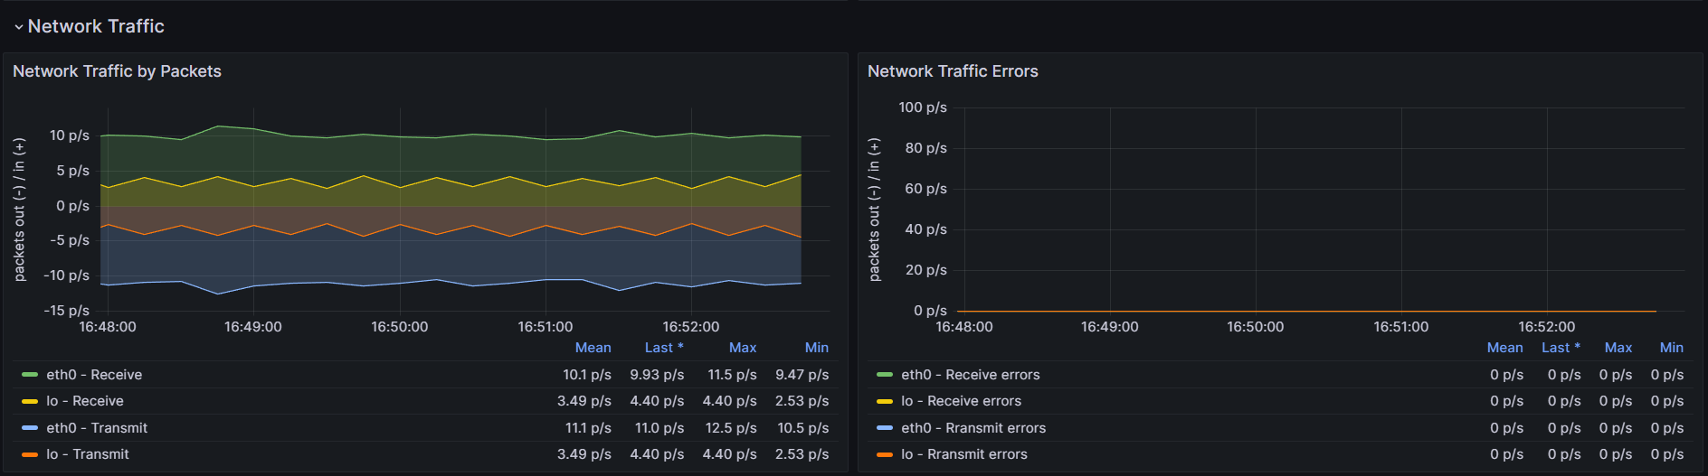Click green swatch for eth0 - Receive errors
1708x476 pixels.
[885, 375]
